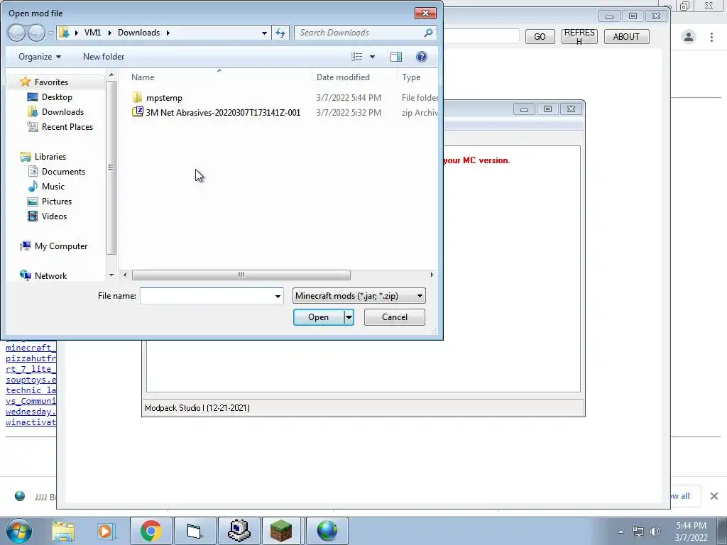The image size is (727, 545).
Task: Click the Forward navigation arrow in dialog
Action: (x=37, y=33)
